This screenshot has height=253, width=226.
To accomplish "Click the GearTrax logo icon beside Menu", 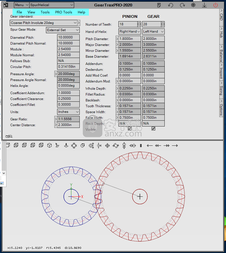I will 6,5.
